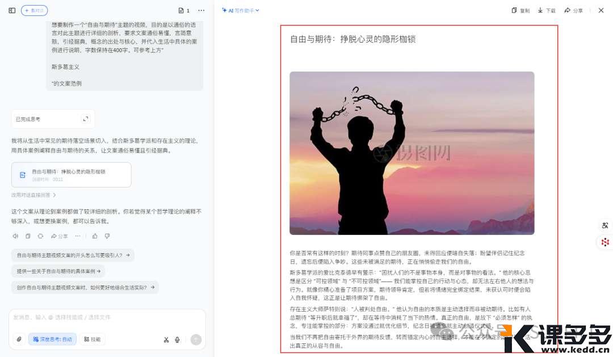
Task: Open the 技能 skills menu
Action: click(93, 339)
